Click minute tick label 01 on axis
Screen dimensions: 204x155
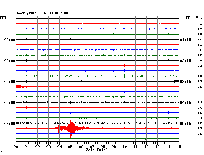27,147
